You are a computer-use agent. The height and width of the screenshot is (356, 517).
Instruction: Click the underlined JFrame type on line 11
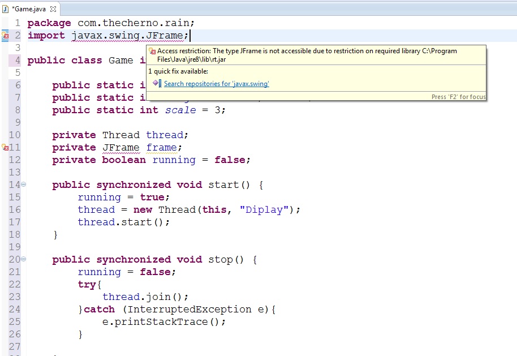120,148
